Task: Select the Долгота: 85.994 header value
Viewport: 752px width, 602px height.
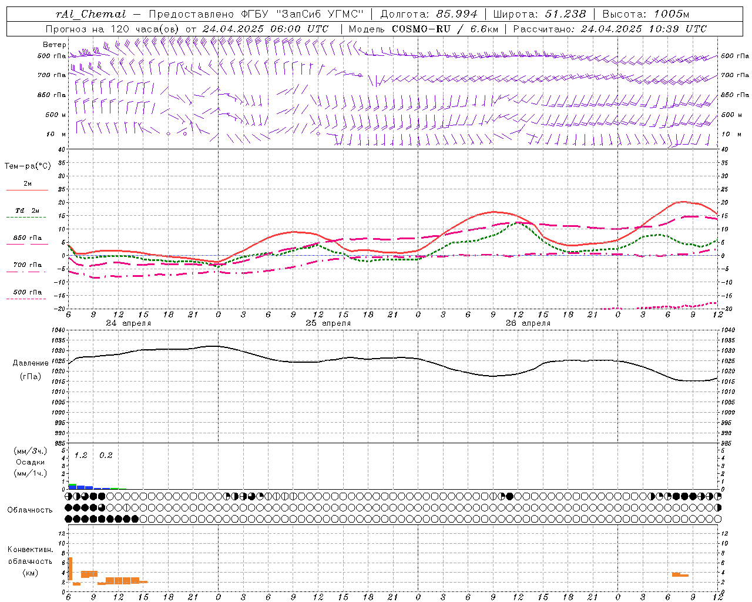Action: pos(429,14)
